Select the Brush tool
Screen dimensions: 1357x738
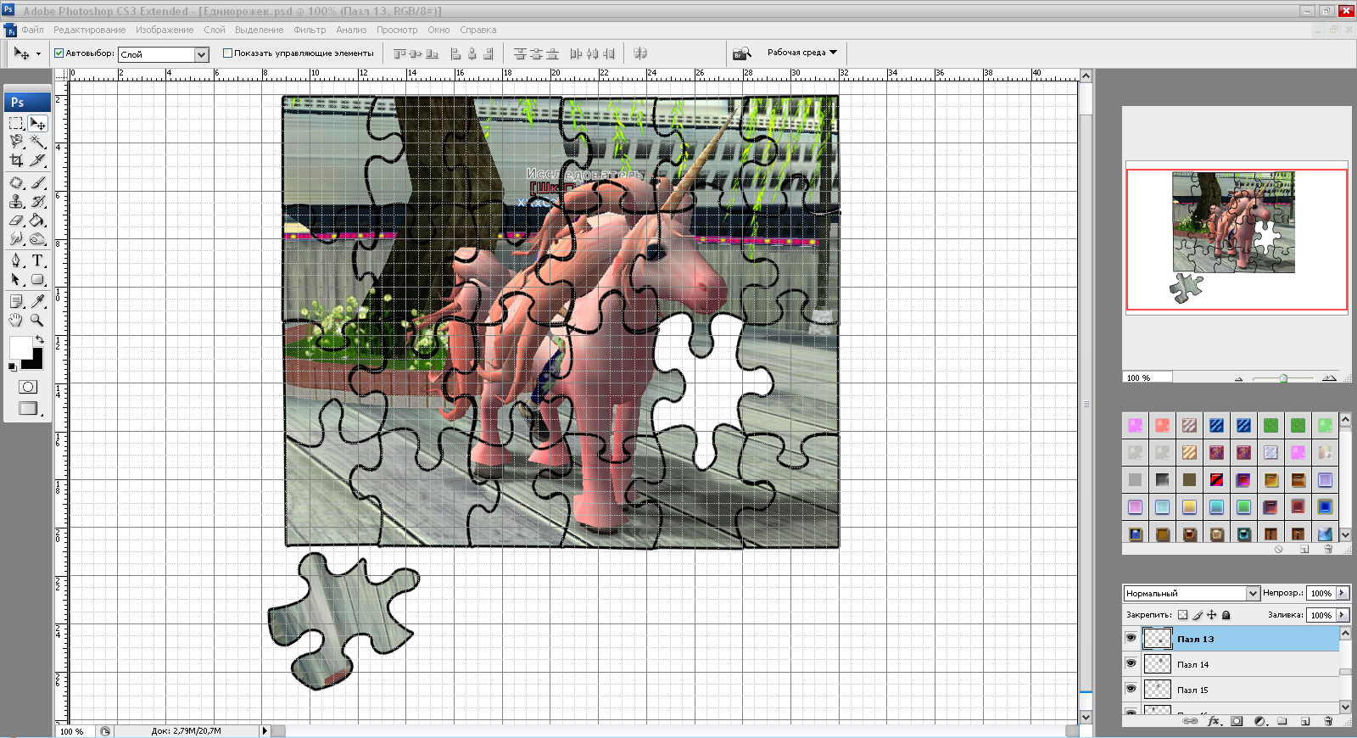tap(37, 182)
